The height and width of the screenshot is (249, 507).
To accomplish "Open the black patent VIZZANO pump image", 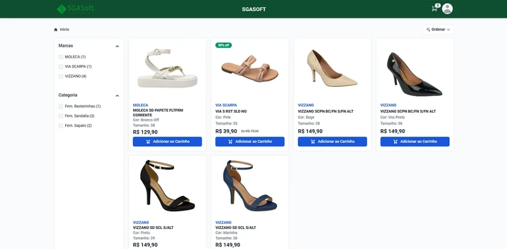I will [415, 74].
